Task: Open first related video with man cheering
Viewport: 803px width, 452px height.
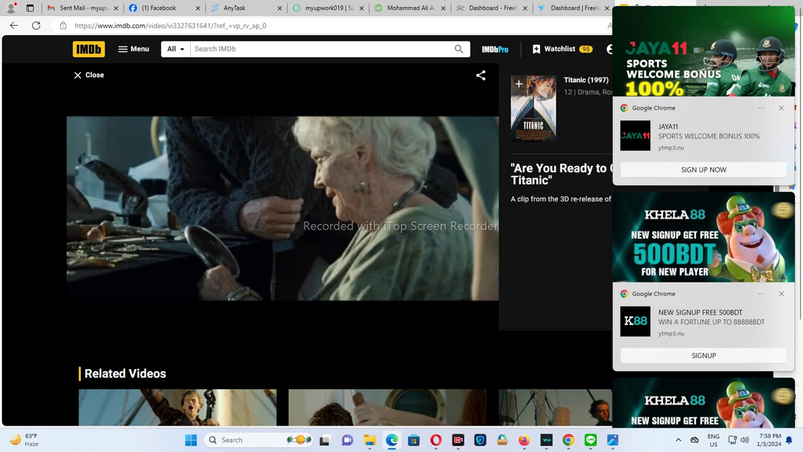Action: (x=178, y=407)
